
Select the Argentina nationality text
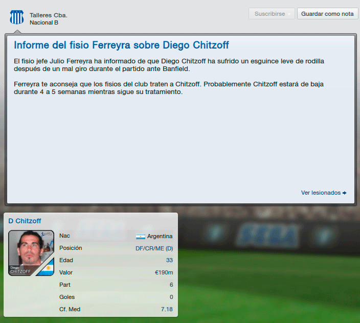coord(160,236)
